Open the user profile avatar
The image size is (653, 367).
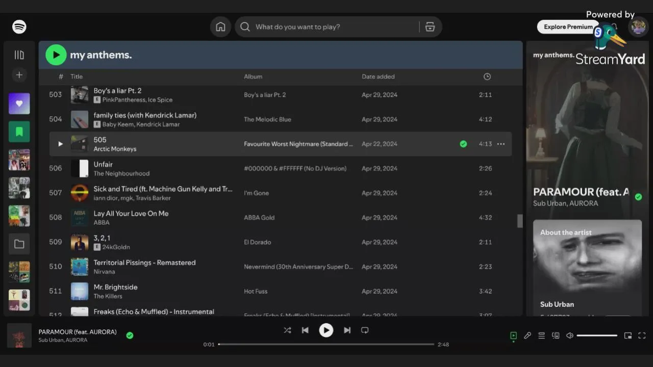(638, 27)
